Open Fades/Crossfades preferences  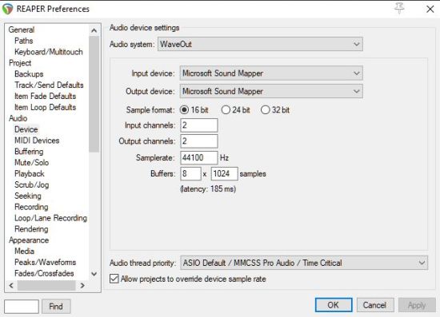tap(44, 273)
